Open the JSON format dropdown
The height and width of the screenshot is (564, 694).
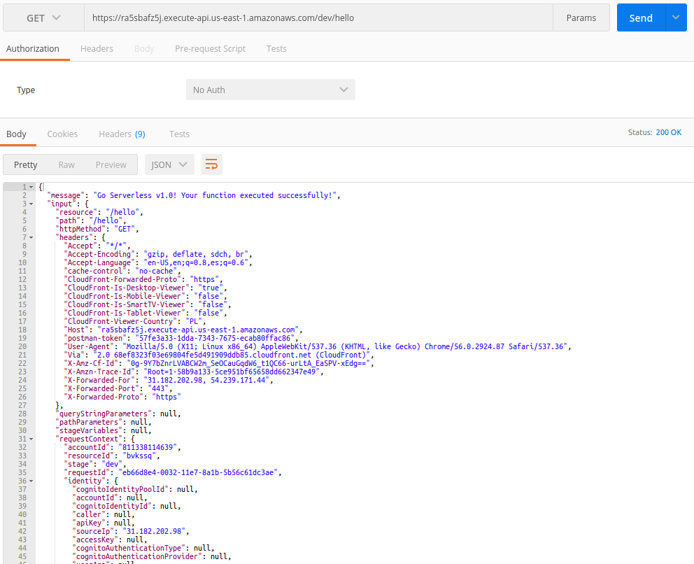pyautogui.click(x=169, y=164)
